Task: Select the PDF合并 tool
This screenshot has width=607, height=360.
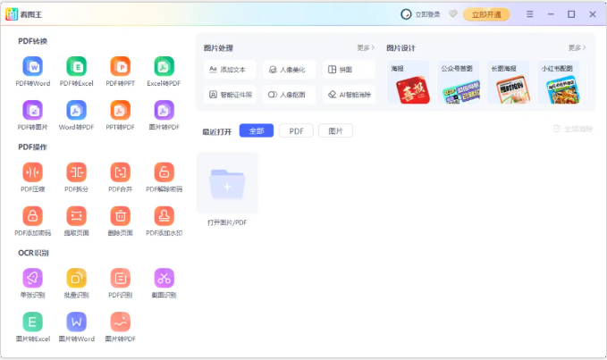Action: tap(121, 178)
